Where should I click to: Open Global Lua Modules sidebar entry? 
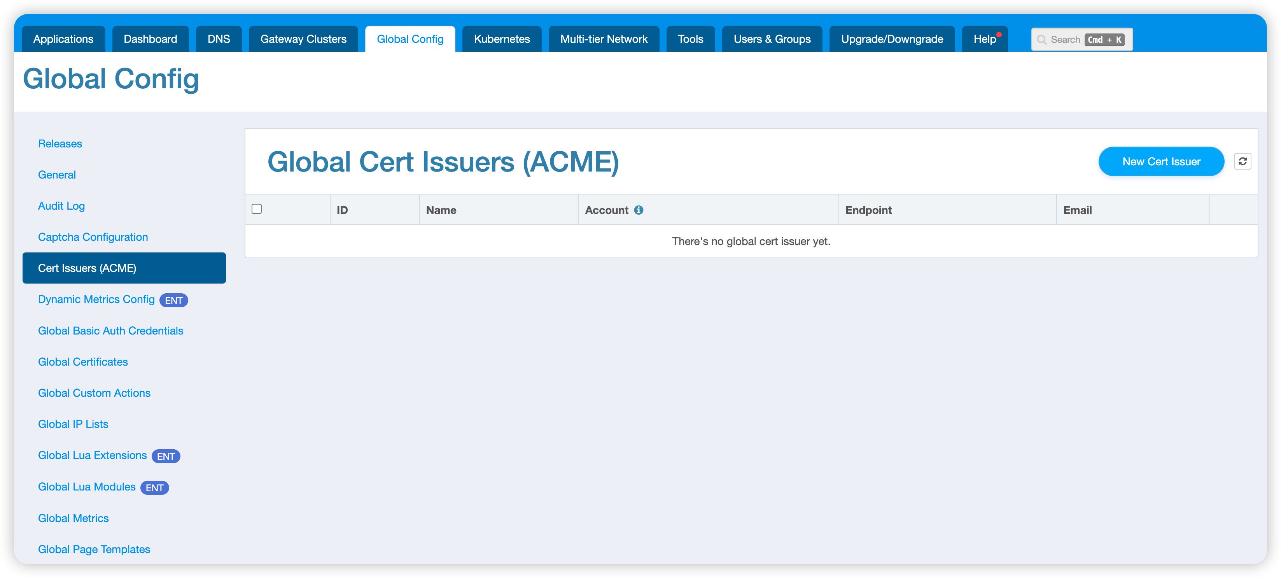point(86,487)
